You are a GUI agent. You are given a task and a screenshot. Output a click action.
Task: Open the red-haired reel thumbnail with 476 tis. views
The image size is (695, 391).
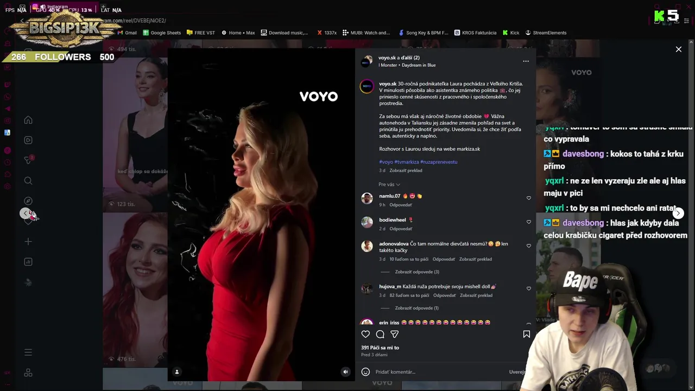point(135,289)
